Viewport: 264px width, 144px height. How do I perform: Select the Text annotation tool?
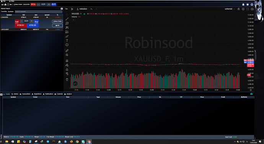pos(67,40)
